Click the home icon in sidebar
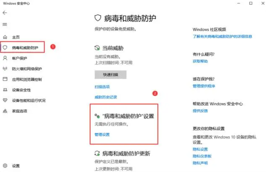The height and width of the screenshot is (172, 266). pyautogui.click(x=5, y=37)
